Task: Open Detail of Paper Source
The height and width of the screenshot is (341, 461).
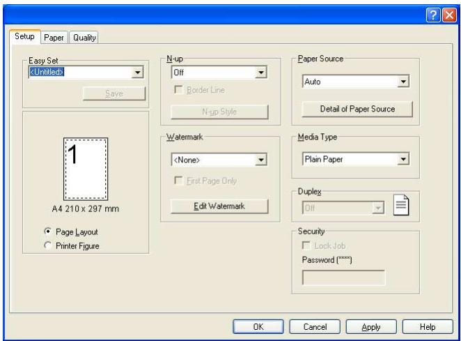Action: pos(357,109)
